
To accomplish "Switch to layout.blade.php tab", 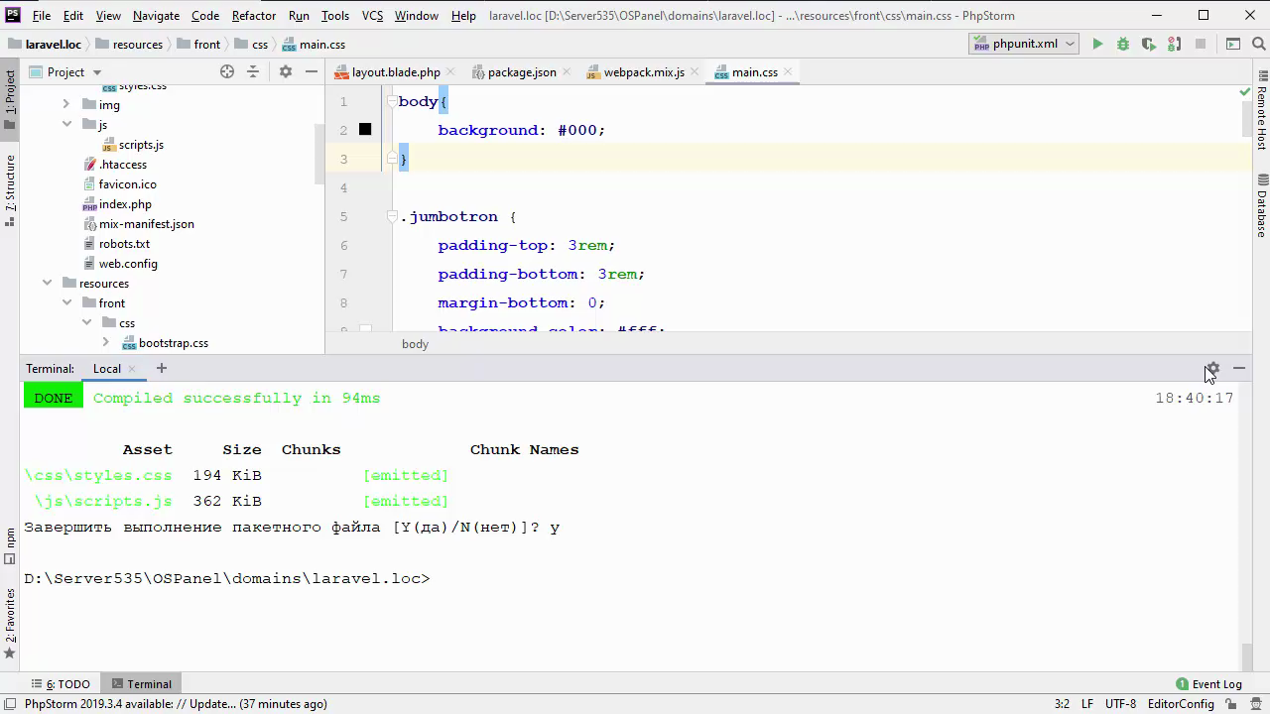I will [x=396, y=72].
